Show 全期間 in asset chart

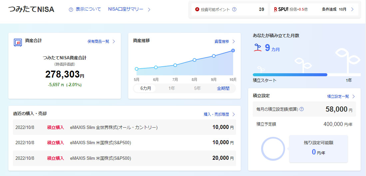(223, 88)
